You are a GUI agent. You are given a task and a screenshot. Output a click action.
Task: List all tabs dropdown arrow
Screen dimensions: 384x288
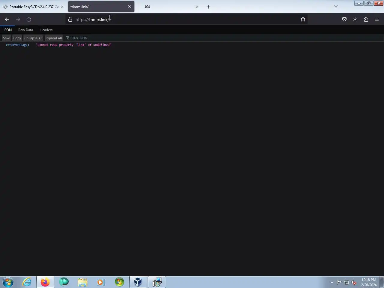coord(336,7)
